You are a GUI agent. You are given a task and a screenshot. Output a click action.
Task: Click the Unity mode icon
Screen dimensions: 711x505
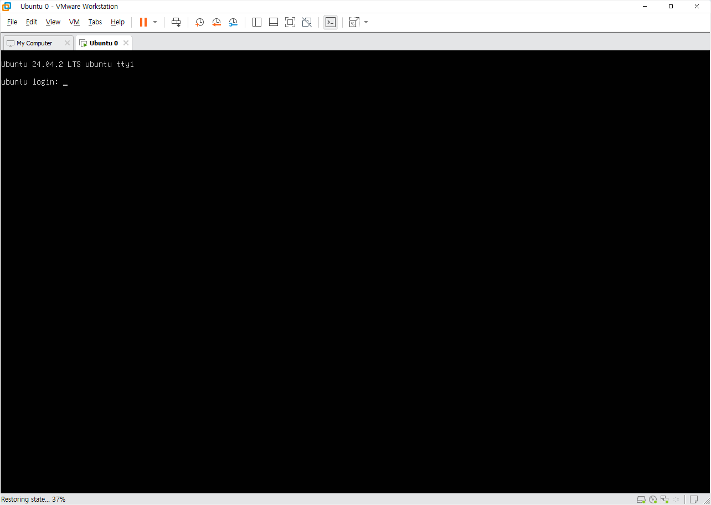(307, 22)
